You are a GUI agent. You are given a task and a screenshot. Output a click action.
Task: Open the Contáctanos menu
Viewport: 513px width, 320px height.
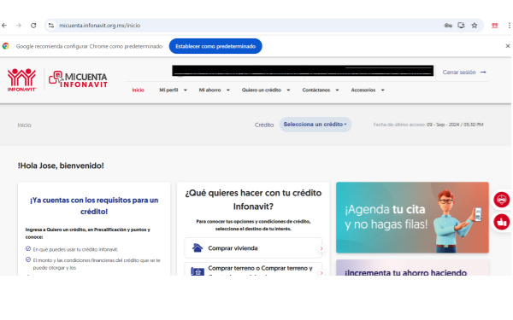321,90
